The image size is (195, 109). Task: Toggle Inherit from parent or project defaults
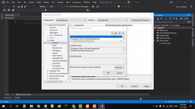click(x=71, y=67)
